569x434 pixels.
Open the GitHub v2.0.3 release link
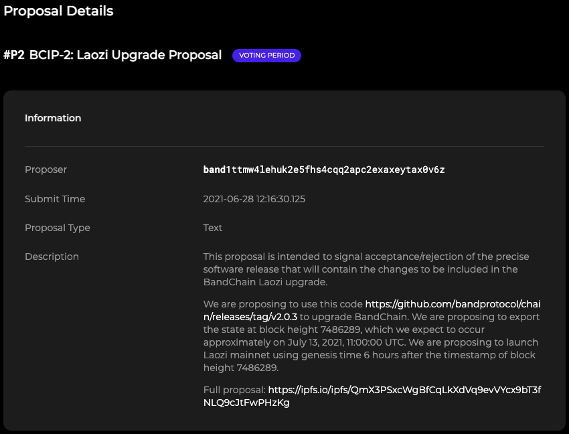pos(452,304)
